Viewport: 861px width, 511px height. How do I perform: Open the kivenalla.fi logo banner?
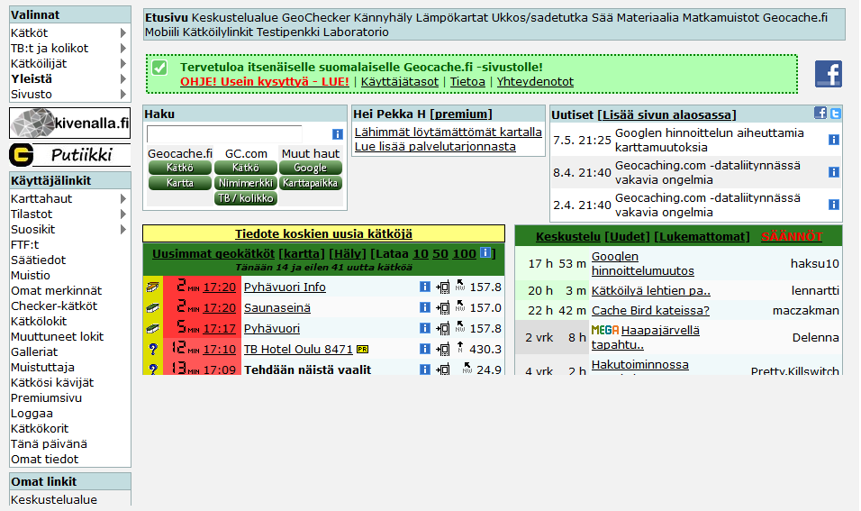[70, 123]
